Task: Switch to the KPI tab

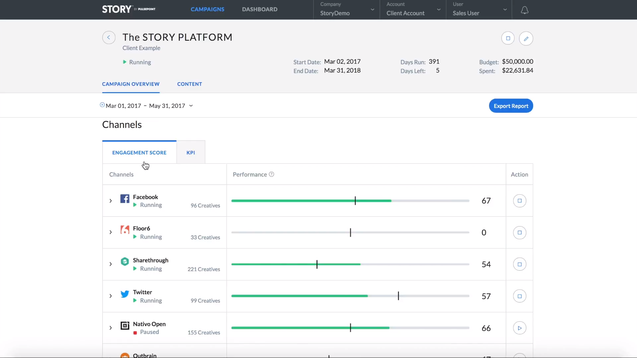Action: pyautogui.click(x=191, y=152)
